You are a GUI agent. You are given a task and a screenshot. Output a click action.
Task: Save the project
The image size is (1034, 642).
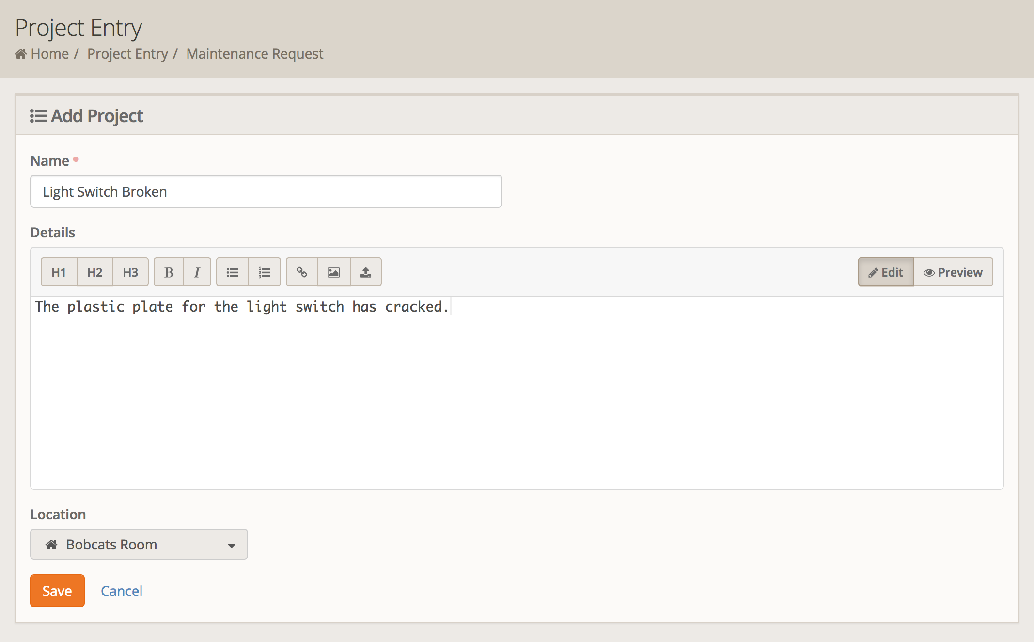point(57,591)
